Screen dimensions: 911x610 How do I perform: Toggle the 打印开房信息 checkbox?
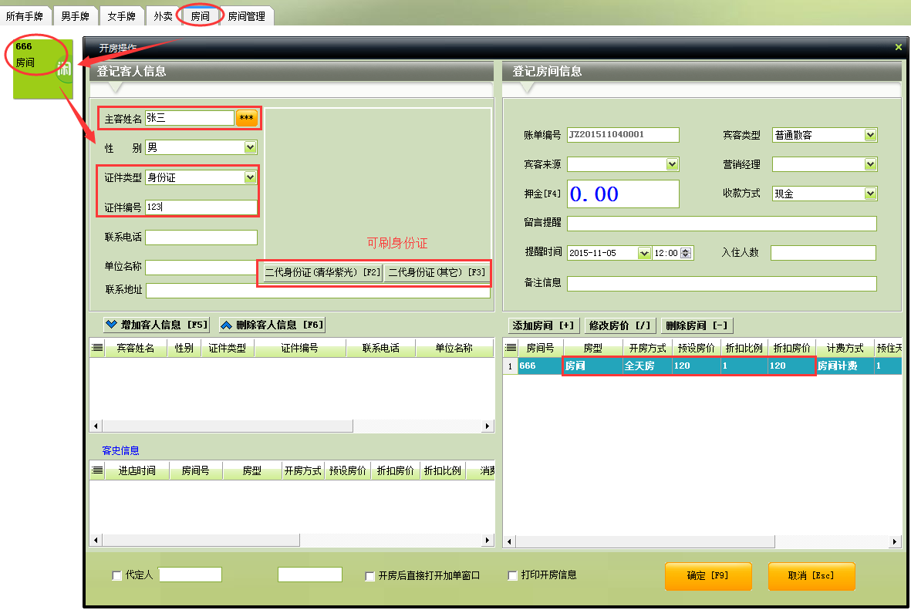click(512, 575)
